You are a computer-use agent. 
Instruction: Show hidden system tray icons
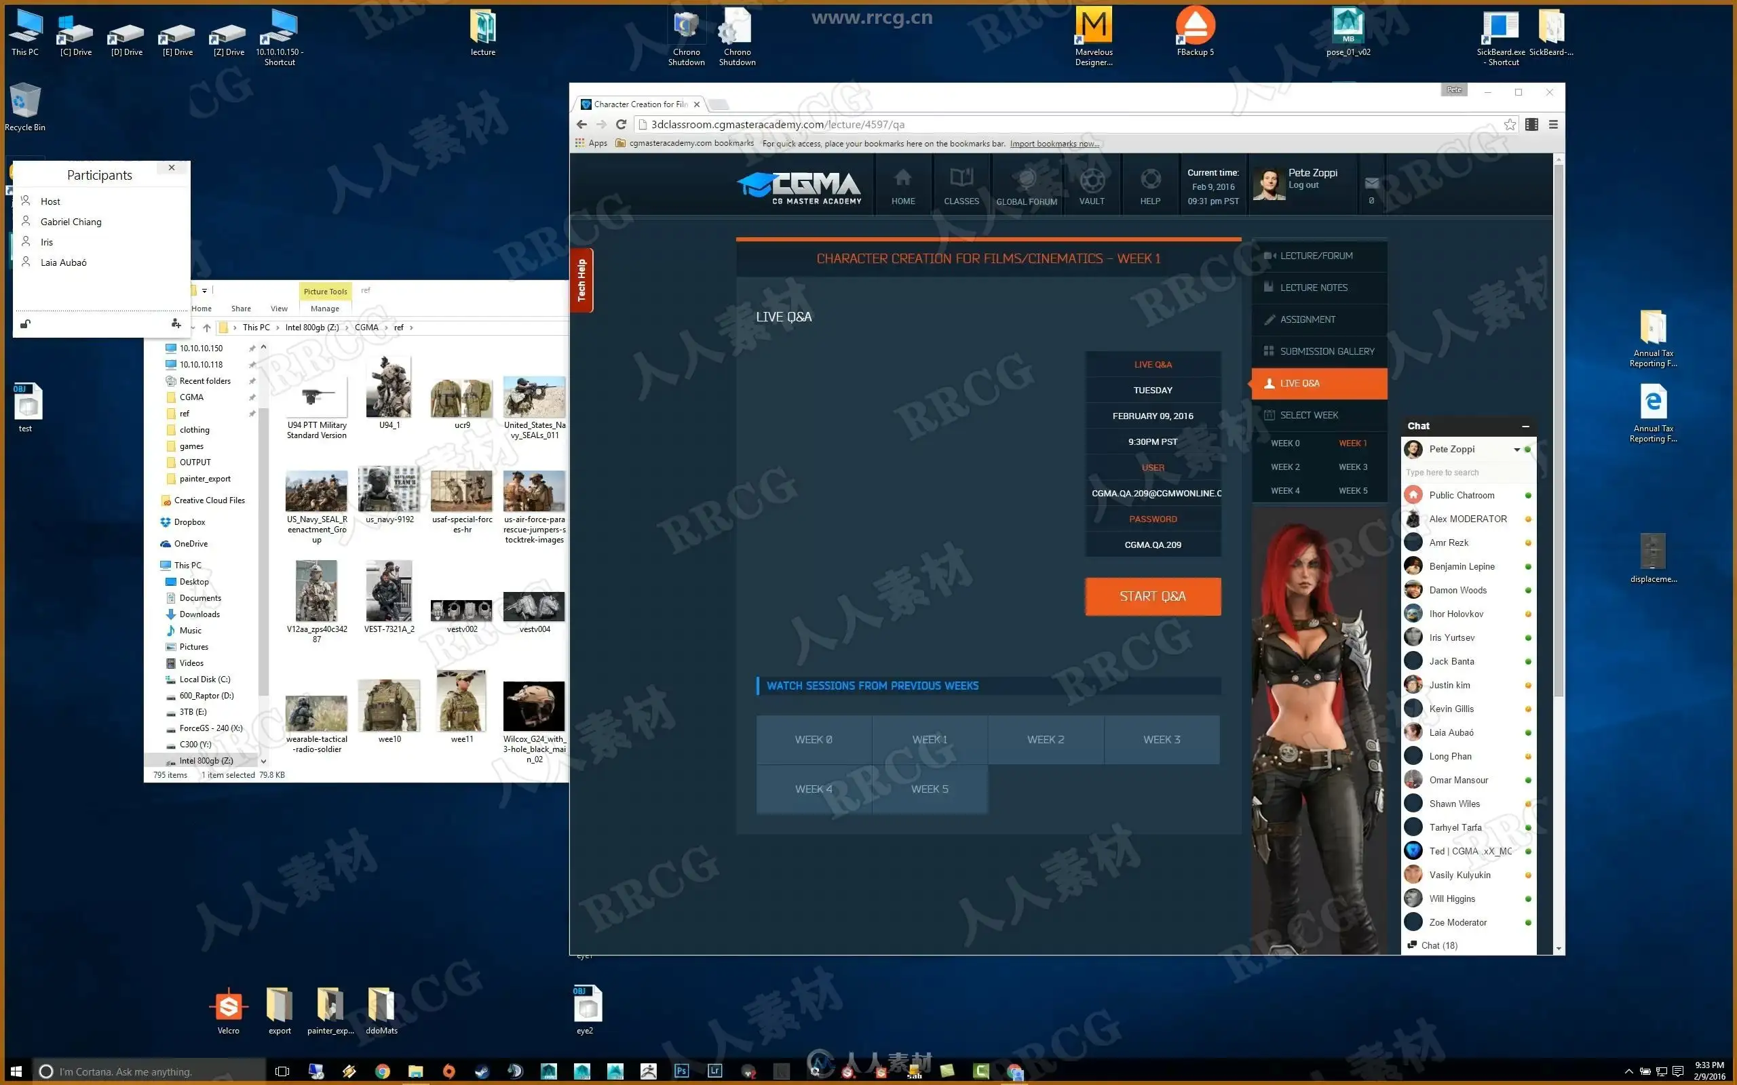click(x=1628, y=1071)
